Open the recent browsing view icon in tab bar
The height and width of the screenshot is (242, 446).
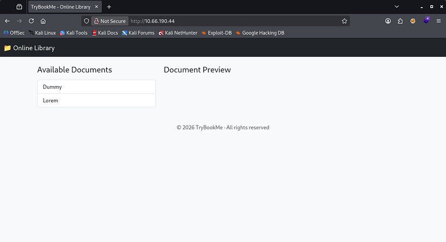[x=19, y=7]
